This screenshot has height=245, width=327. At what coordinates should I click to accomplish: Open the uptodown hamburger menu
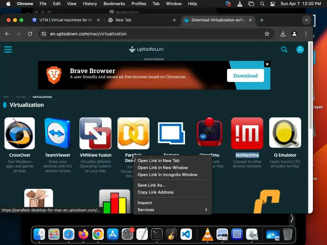(8, 49)
